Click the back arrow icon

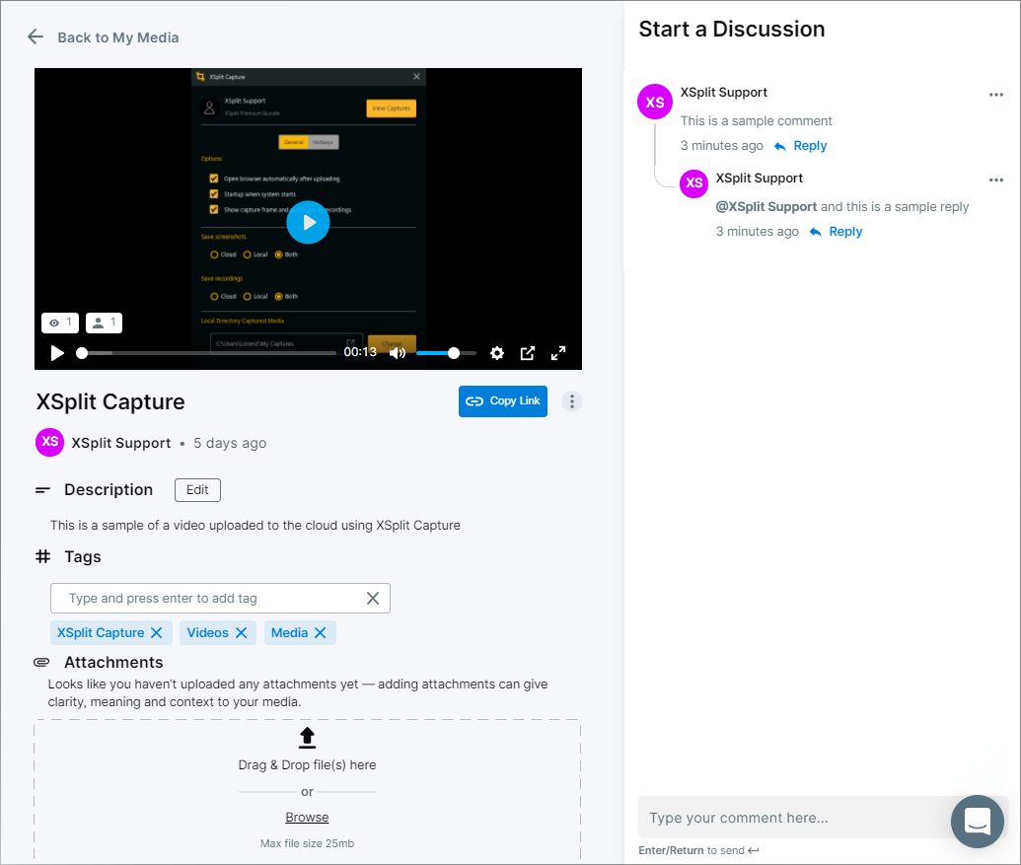pos(36,37)
